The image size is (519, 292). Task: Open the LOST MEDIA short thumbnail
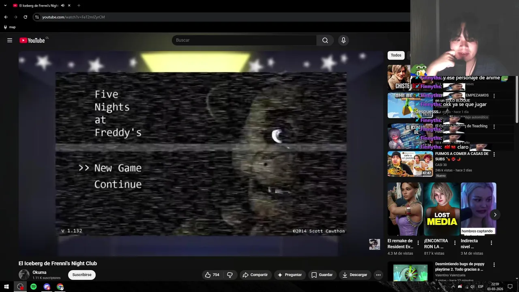tap(442, 209)
